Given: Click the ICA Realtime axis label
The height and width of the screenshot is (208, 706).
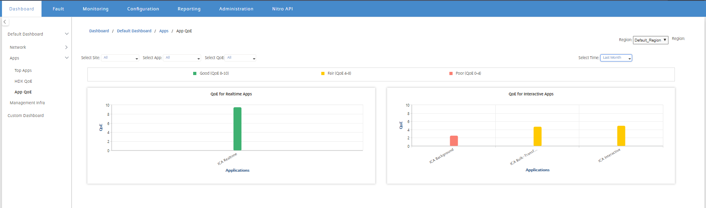Looking at the screenshot, I should tap(227, 159).
